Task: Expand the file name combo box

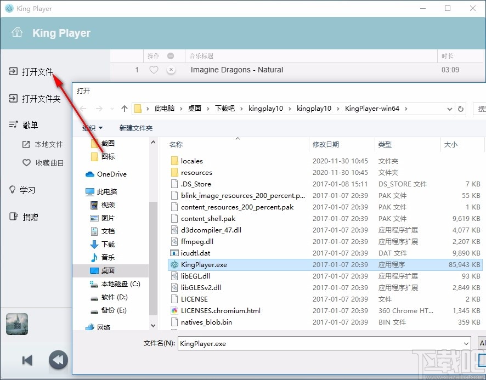Action: 466,343
